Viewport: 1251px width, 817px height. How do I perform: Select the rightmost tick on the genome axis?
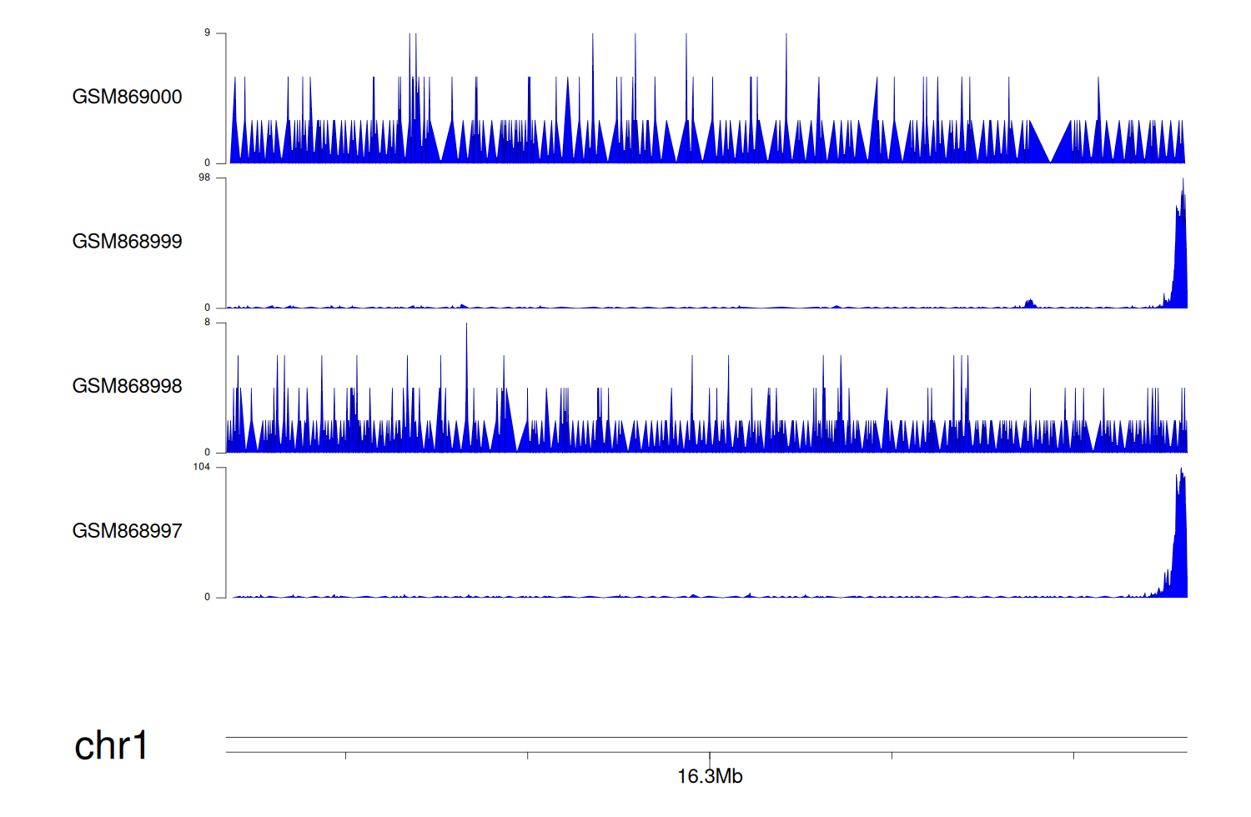(x=1073, y=755)
